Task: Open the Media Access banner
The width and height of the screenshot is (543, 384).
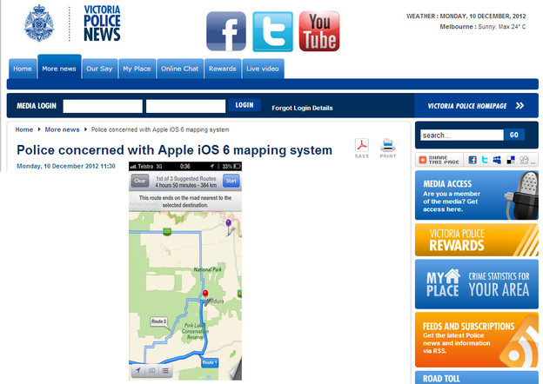Action: (477, 195)
